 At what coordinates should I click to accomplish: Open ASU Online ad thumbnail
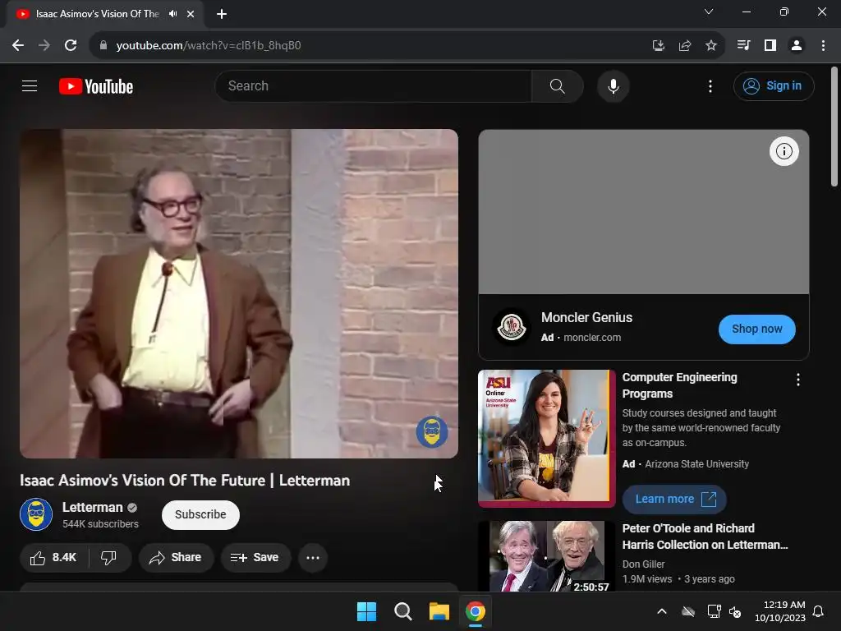[546, 439]
